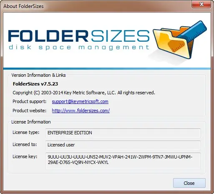
Task: Open the support@keymetricsoft.com email link
Action: point(80,101)
